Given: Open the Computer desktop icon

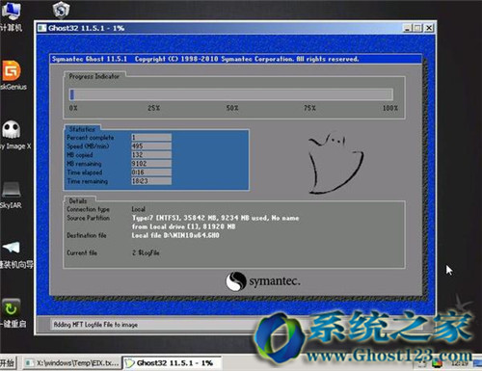Looking at the screenshot, I should 12,12.
